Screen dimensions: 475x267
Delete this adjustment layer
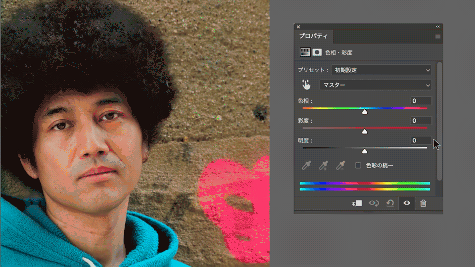pos(423,203)
